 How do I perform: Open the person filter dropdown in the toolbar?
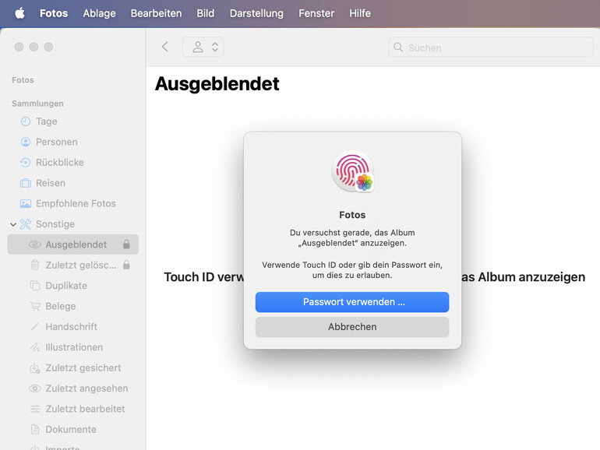pos(203,47)
